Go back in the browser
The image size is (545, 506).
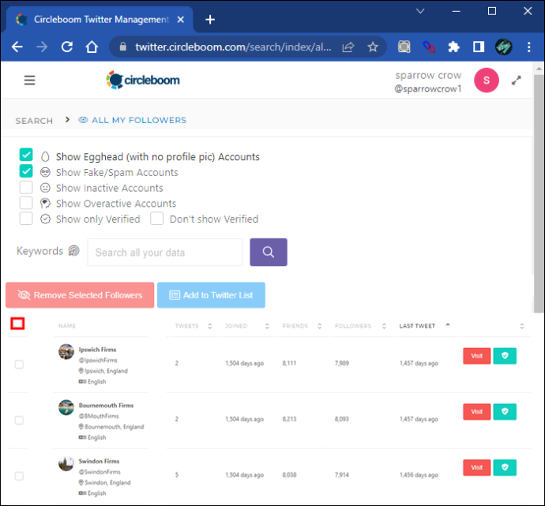click(x=17, y=47)
